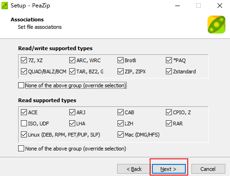The width and height of the screenshot is (230, 176).
Task: Uncheck the ARC, WRC checkbox
Action: (x=72, y=60)
